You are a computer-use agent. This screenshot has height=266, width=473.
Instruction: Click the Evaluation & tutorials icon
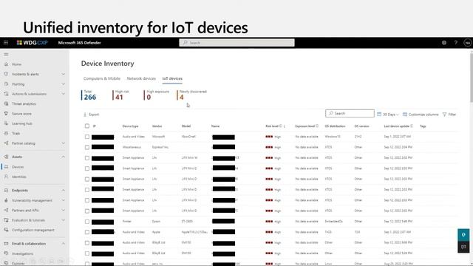click(x=6, y=220)
